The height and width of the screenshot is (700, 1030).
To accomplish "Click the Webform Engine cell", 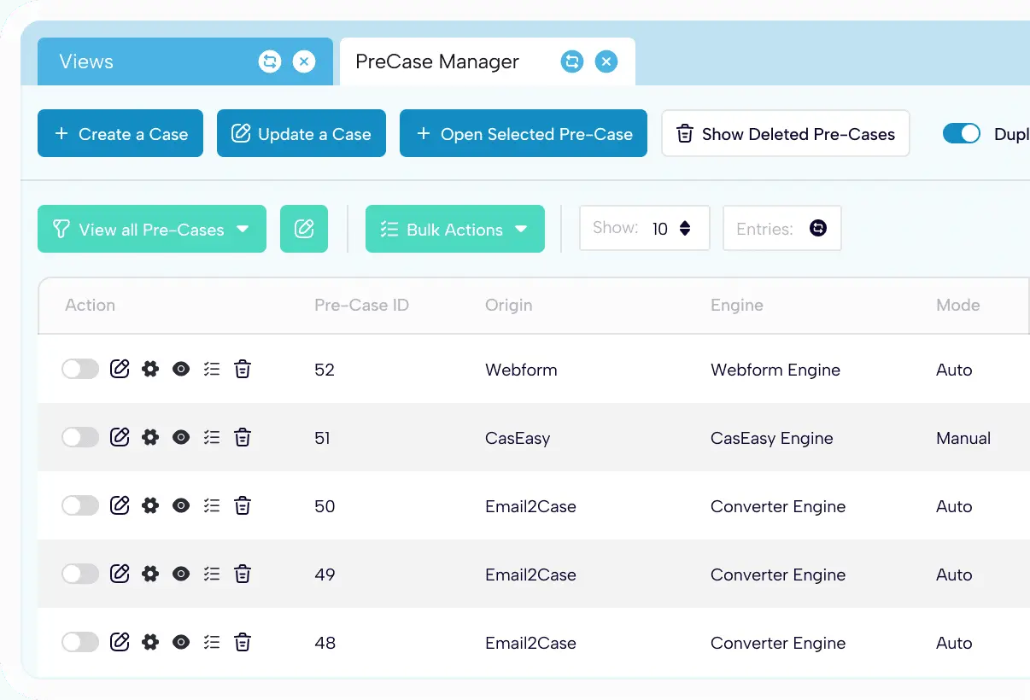I will pos(775,370).
